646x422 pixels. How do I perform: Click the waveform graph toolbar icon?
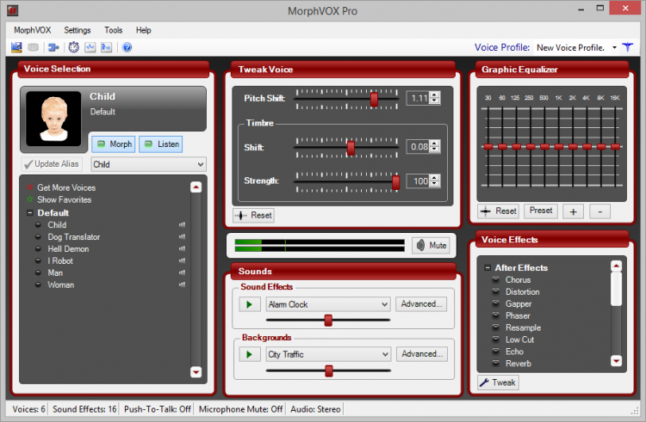tap(90, 47)
